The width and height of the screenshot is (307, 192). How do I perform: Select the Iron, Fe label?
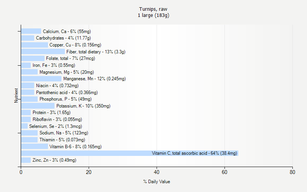click(54, 65)
